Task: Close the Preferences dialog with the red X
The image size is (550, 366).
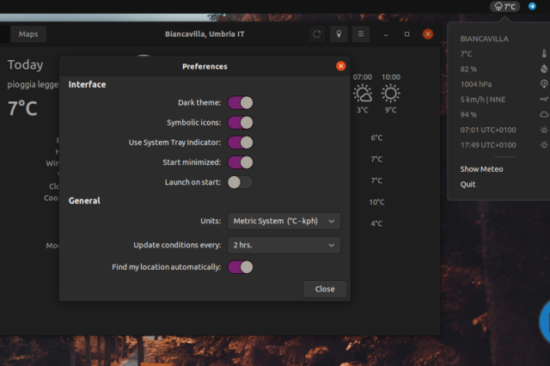Action: click(x=340, y=66)
